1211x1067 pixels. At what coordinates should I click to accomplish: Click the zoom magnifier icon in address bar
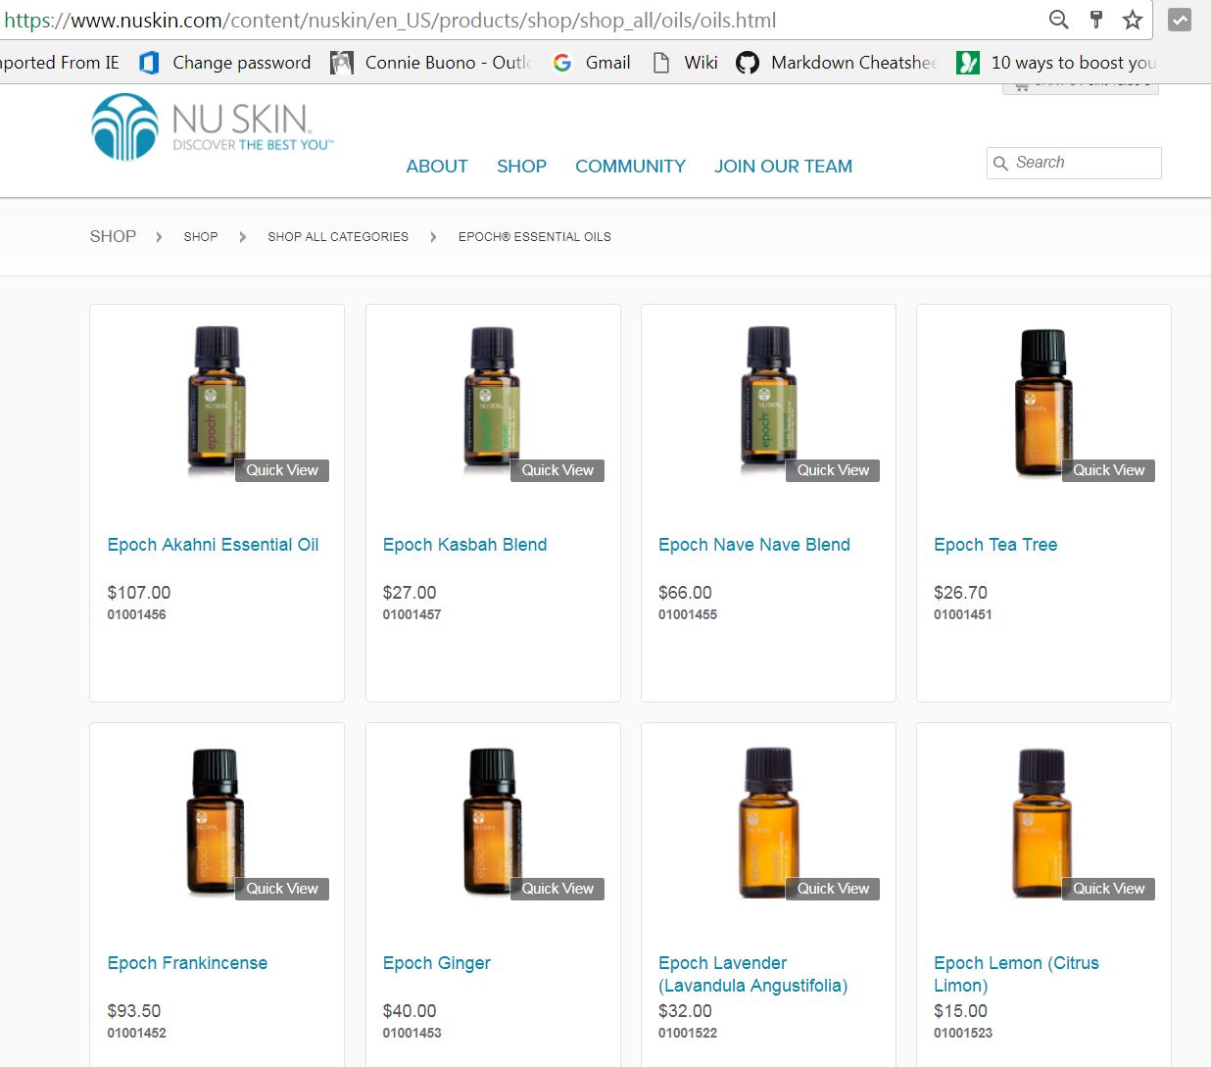(x=1059, y=20)
